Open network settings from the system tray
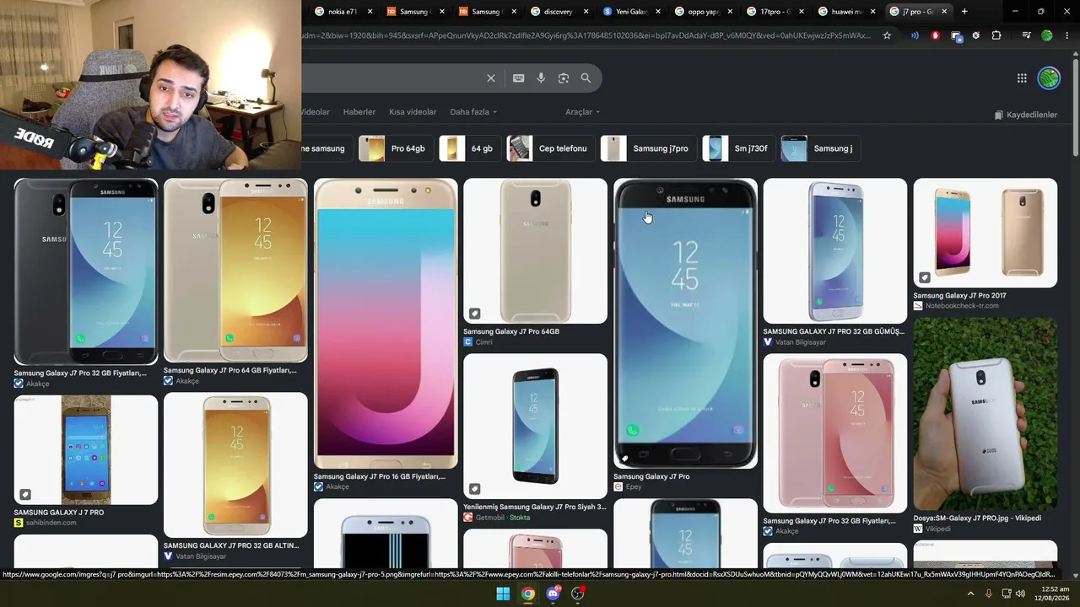This screenshot has width=1080, height=607. click(1007, 594)
